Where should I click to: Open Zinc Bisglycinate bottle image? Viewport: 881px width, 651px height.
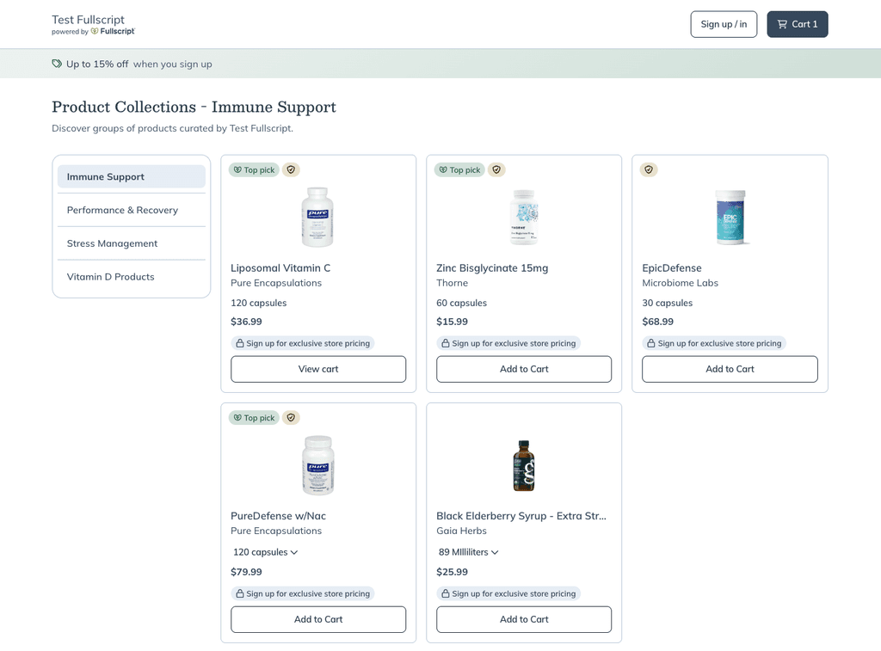[x=524, y=218]
